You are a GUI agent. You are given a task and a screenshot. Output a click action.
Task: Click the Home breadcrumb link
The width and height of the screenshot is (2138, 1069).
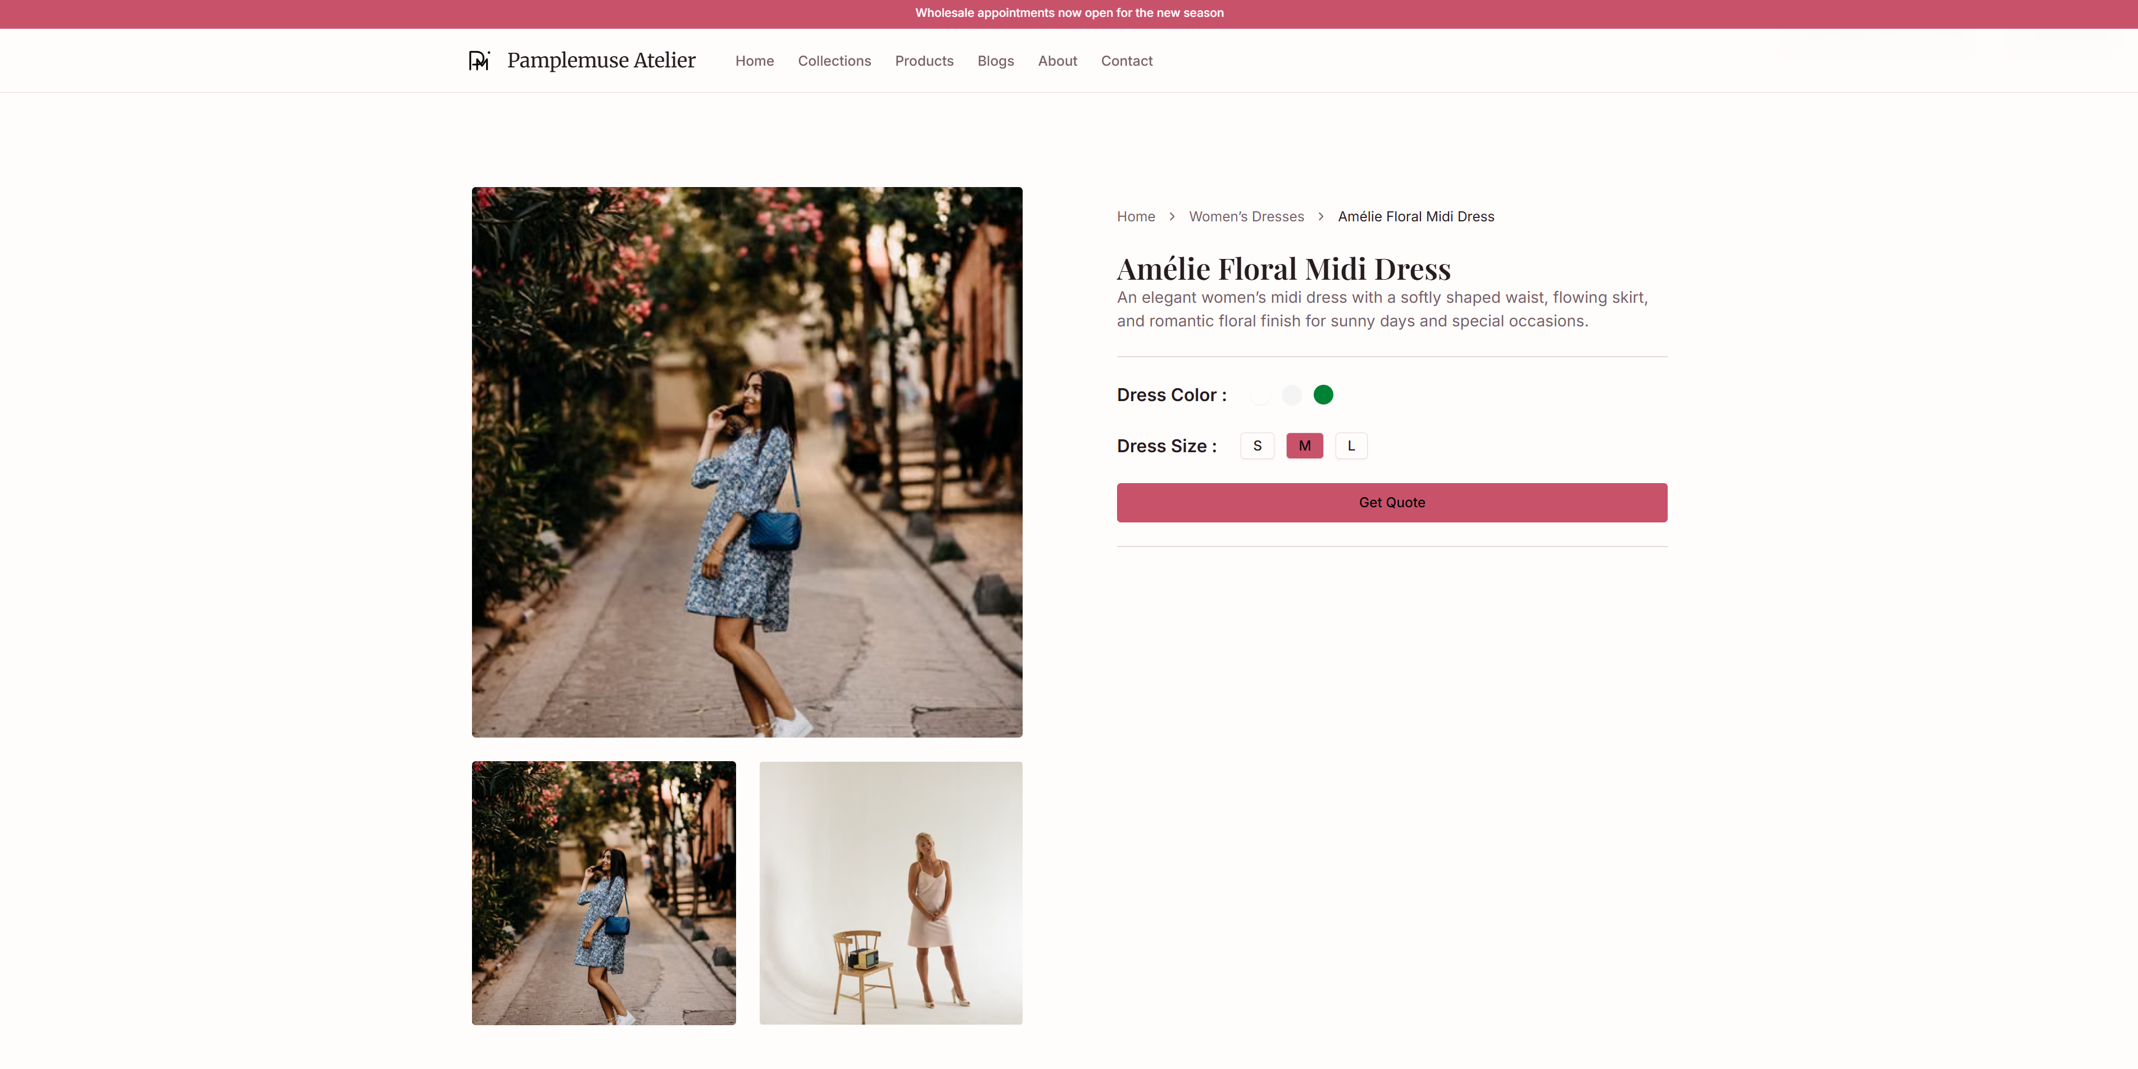(1136, 217)
